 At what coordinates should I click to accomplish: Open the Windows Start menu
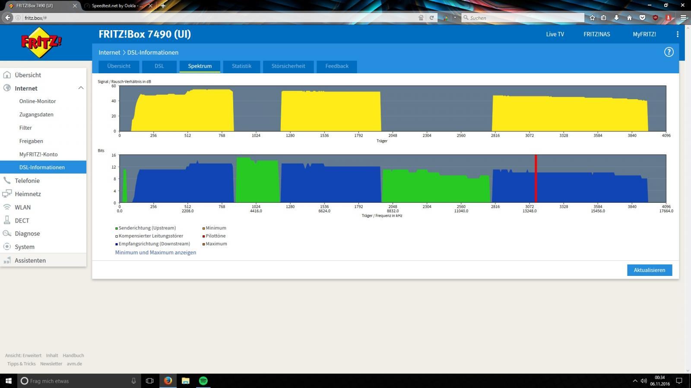pyautogui.click(x=8, y=381)
